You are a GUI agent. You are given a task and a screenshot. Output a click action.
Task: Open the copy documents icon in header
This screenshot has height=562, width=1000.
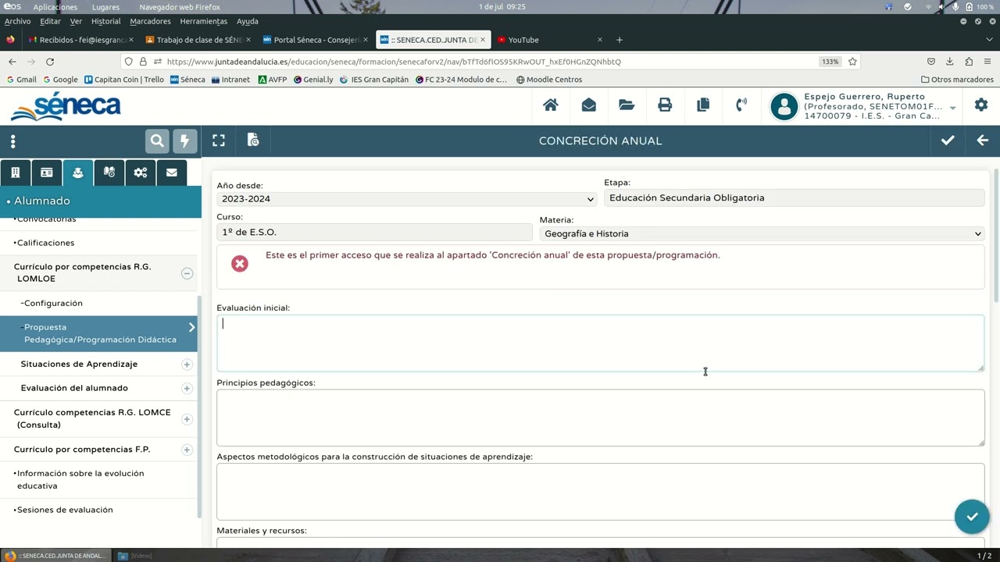703,105
